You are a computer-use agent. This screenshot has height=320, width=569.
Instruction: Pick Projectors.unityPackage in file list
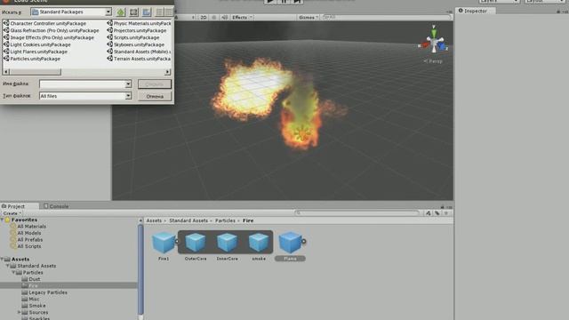click(136, 30)
